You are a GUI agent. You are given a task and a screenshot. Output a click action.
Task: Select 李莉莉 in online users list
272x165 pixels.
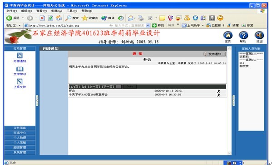pyautogui.click(x=244, y=57)
